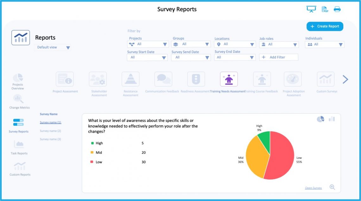Open the Communication Feedback report
Viewport: 361px width, 201px height.
(163, 79)
